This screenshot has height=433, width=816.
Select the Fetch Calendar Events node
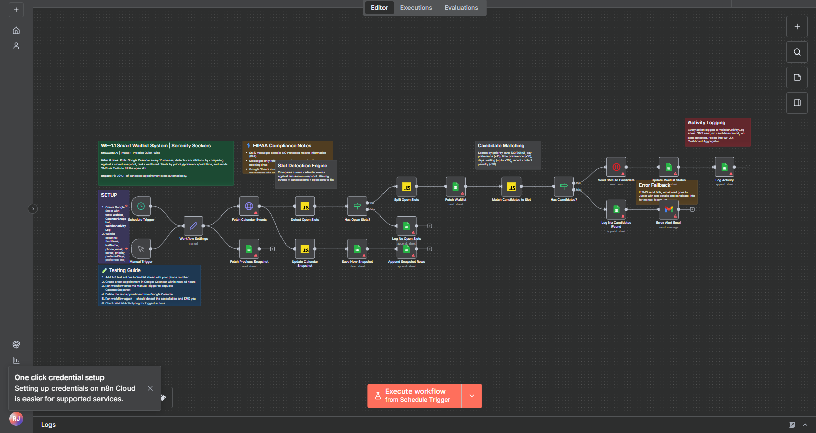click(x=249, y=206)
